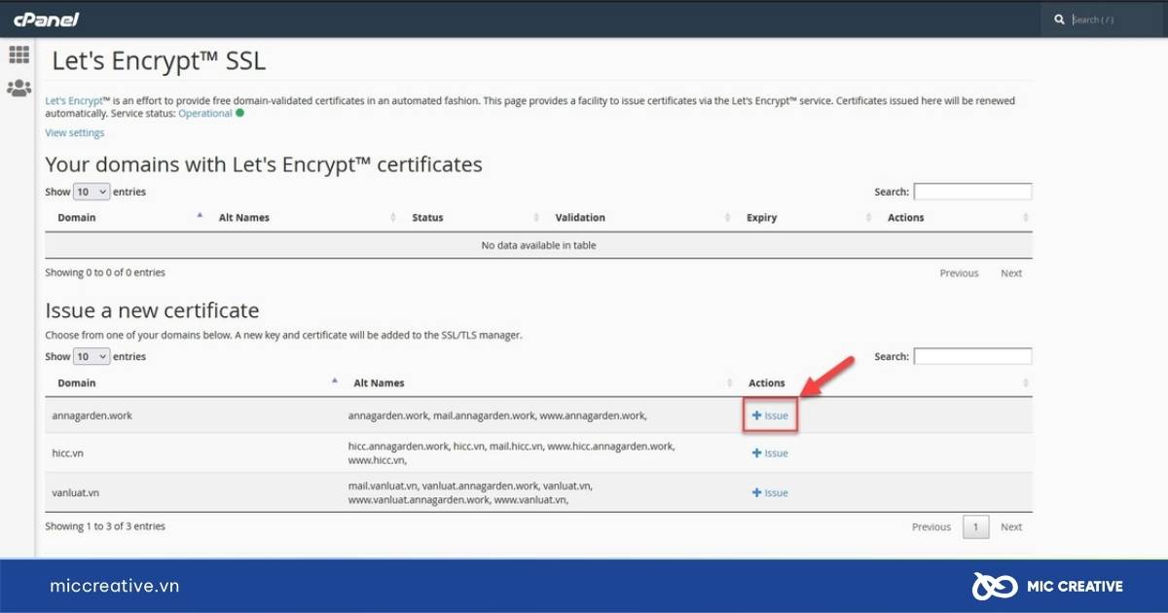Click the Showing 0 to 0 of 0 entries text
The height and width of the screenshot is (613, 1168).
tap(105, 272)
